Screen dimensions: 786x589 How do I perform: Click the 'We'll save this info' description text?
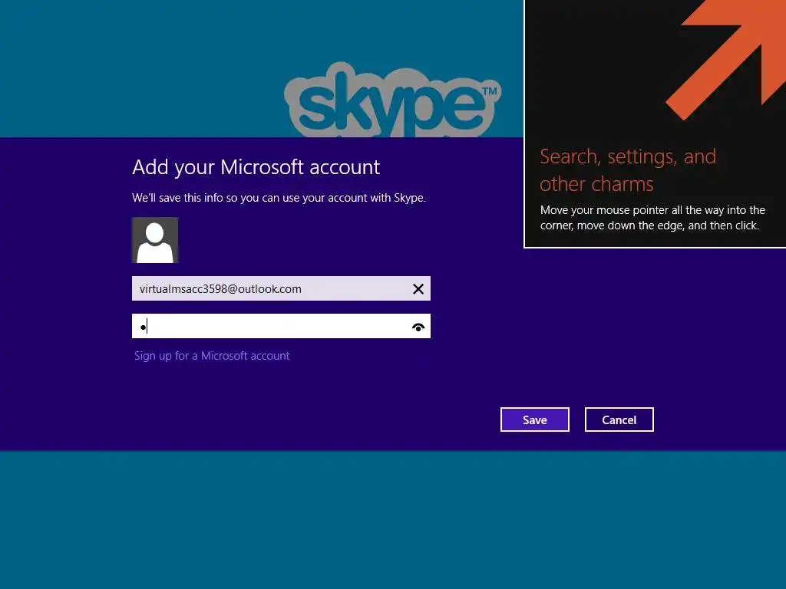point(279,198)
